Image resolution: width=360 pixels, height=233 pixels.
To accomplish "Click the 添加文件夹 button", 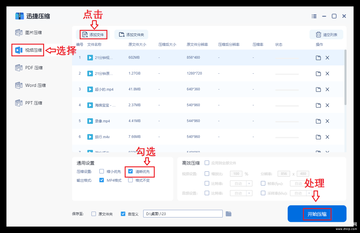I will click(131, 35).
